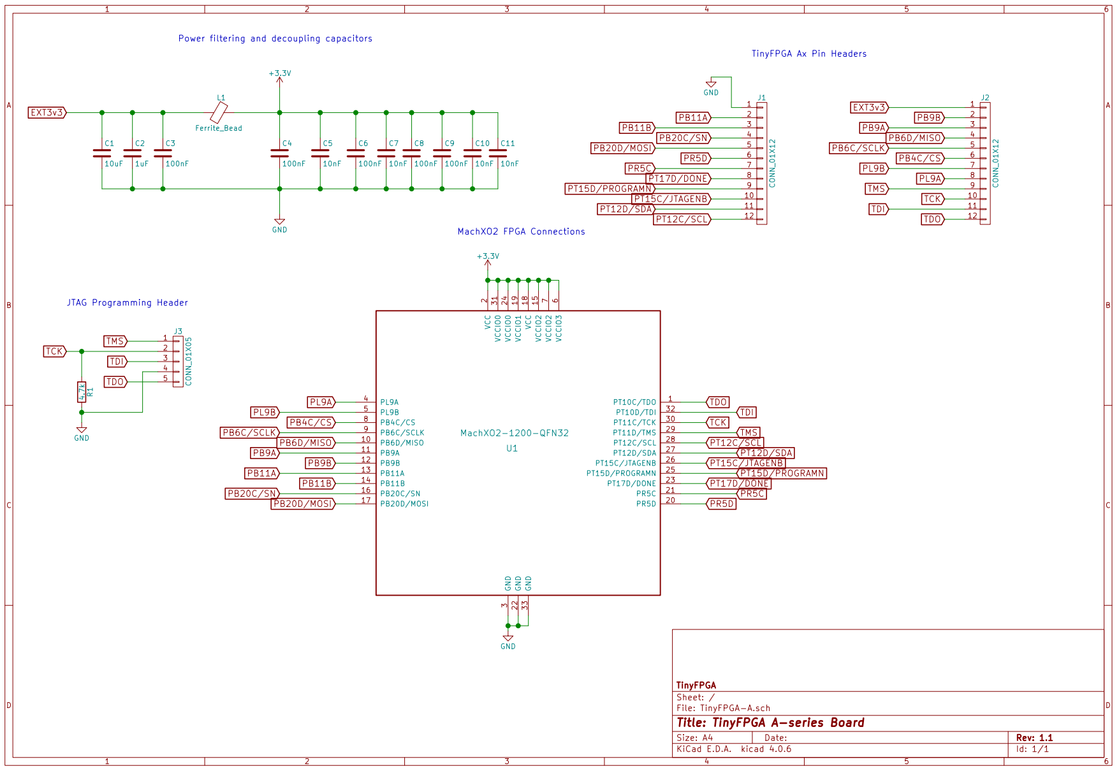
Task: Click the GND symbol below the FPGA
Action: [x=508, y=638]
